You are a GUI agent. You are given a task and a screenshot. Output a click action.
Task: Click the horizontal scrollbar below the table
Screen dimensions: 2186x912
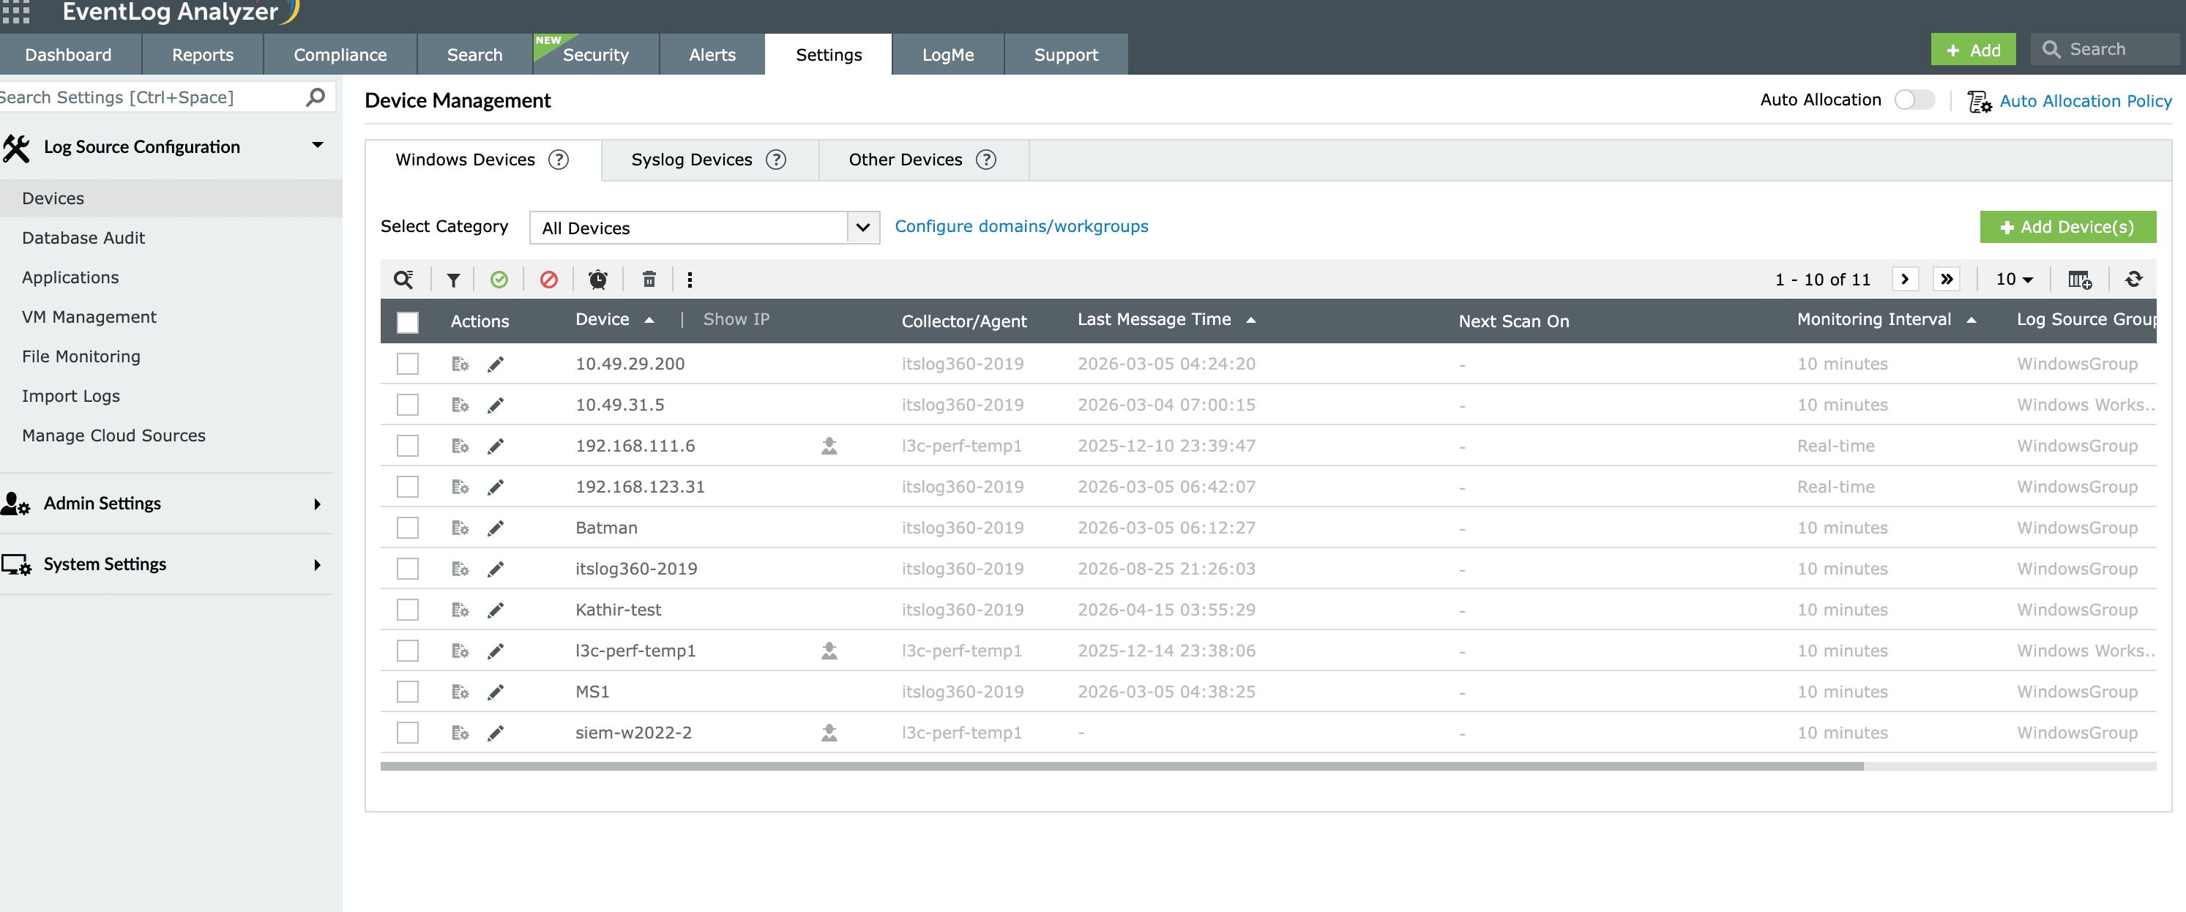pyautogui.click(x=1122, y=766)
